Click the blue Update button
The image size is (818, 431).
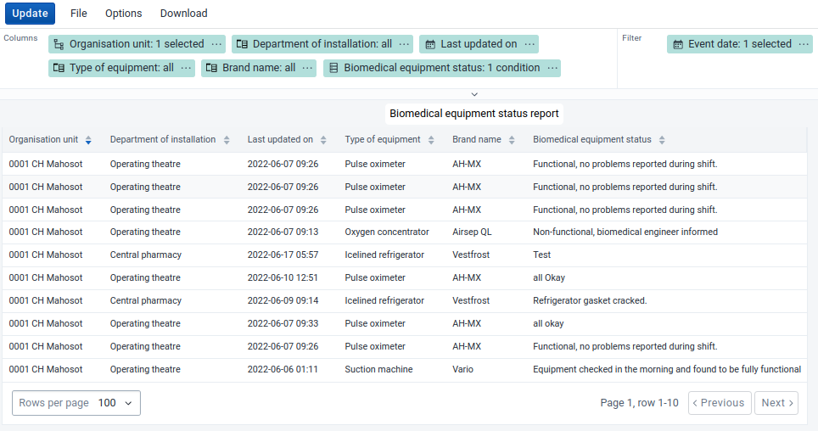coord(31,14)
